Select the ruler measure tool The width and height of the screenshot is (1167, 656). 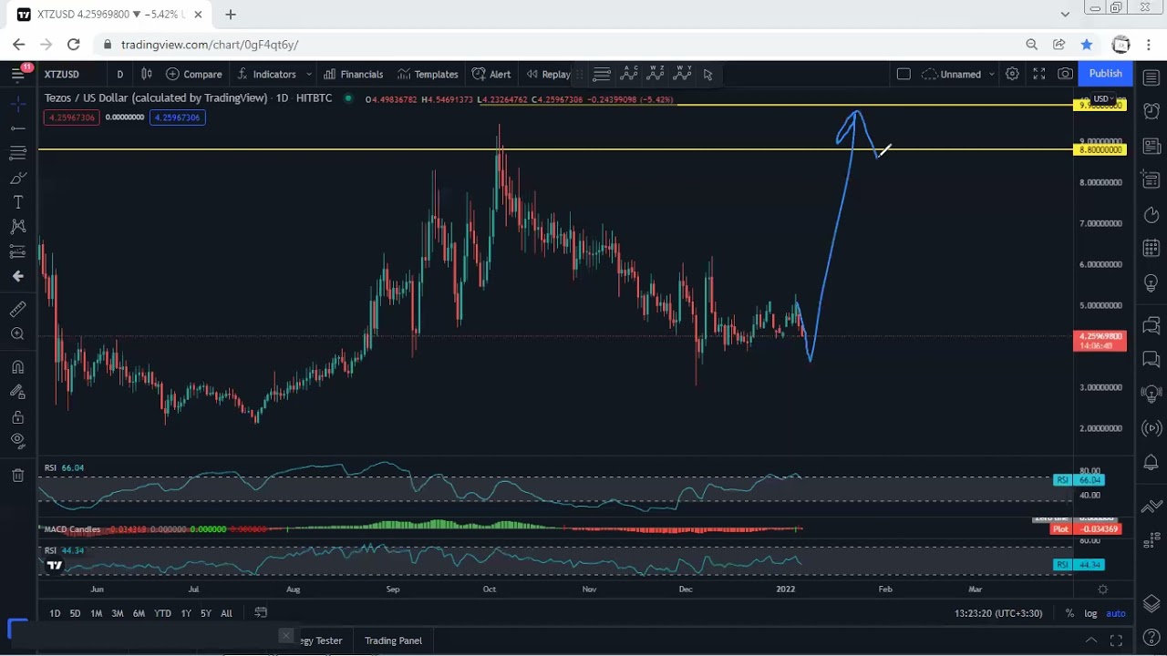17,309
